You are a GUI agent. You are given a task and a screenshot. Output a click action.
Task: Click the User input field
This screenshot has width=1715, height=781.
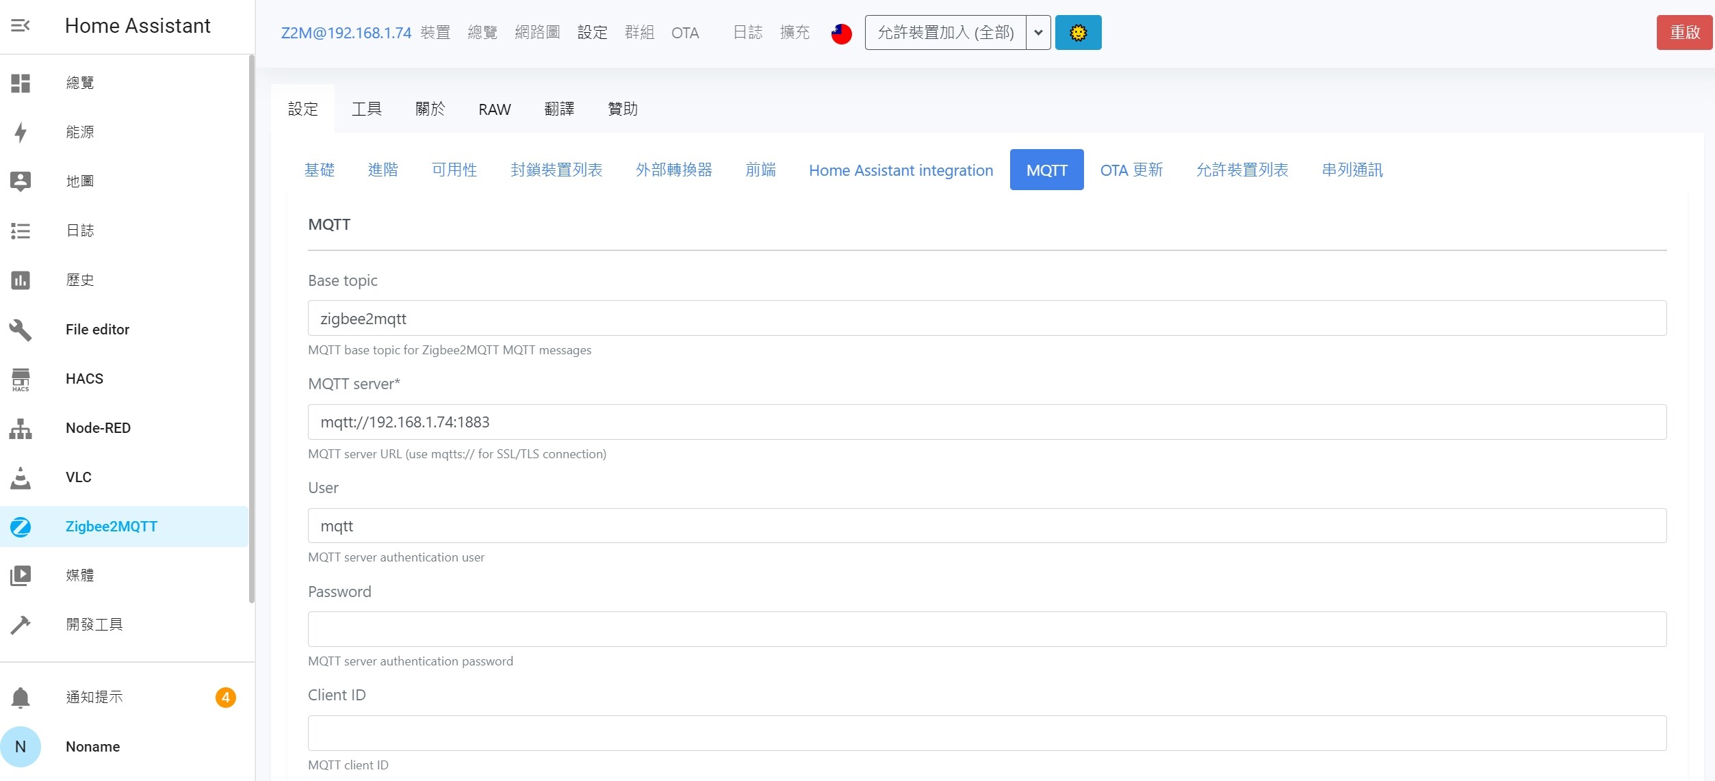click(x=987, y=525)
